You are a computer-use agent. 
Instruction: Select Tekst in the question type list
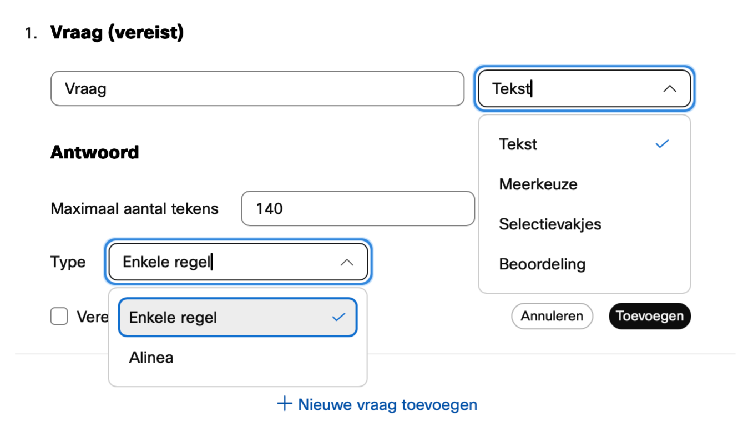(518, 143)
